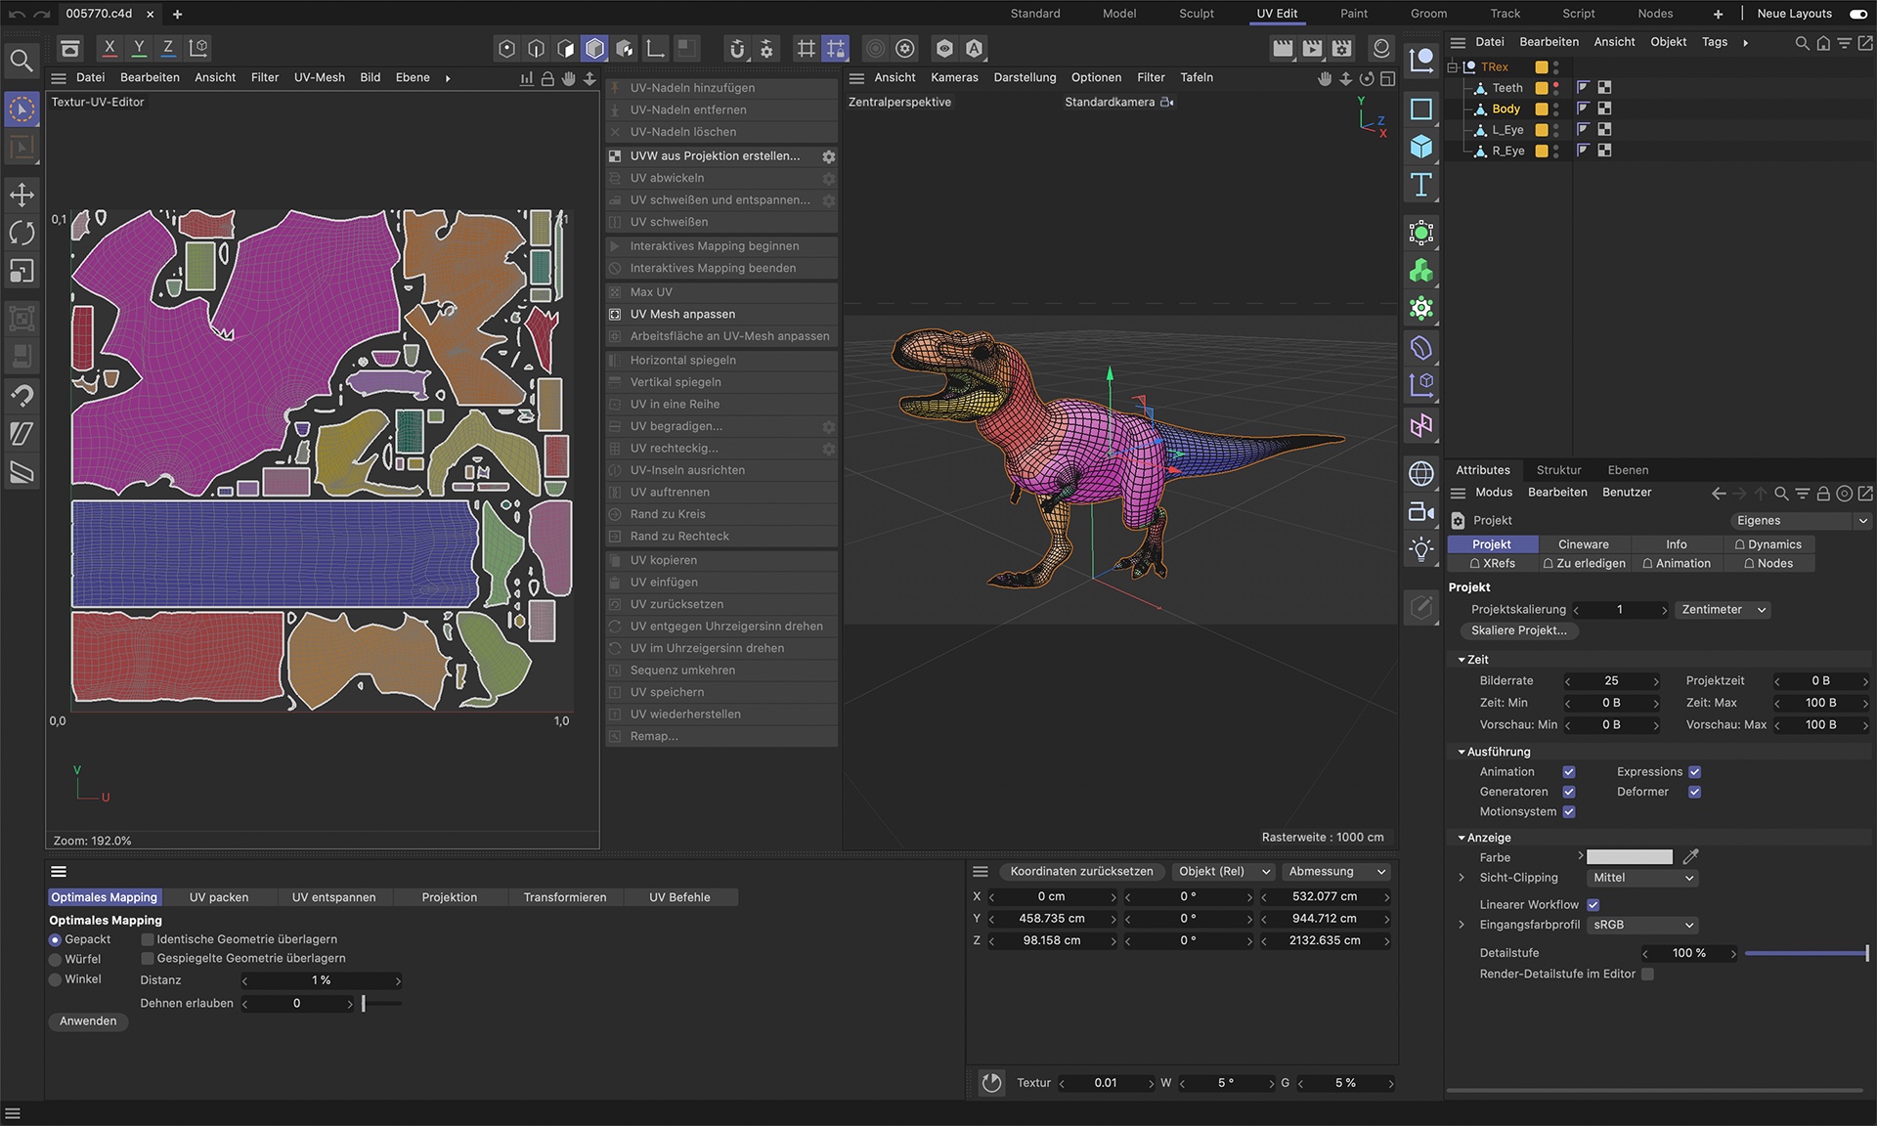Select the floor/sky environment globe icon
The width and height of the screenshot is (1877, 1126).
[x=1421, y=473]
